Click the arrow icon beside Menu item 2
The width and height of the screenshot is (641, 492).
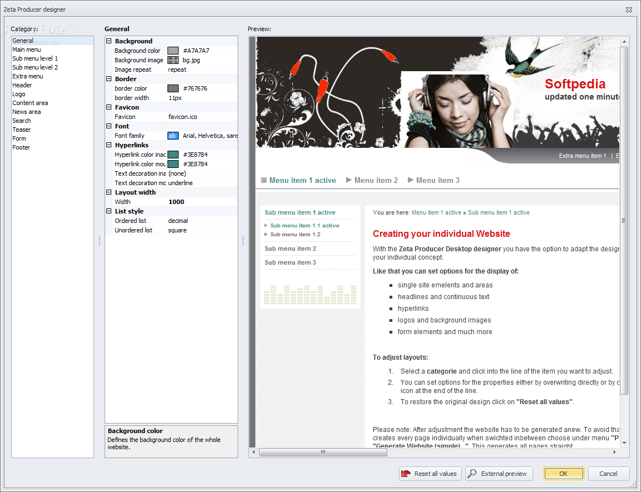pyautogui.click(x=349, y=180)
